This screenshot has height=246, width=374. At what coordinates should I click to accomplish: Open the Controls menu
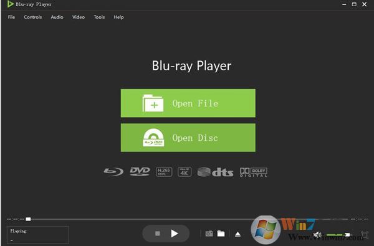pyautogui.click(x=32, y=17)
